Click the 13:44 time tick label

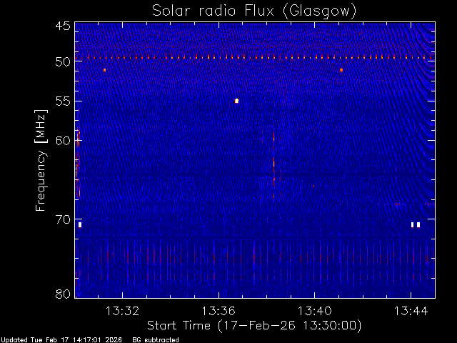click(411, 311)
